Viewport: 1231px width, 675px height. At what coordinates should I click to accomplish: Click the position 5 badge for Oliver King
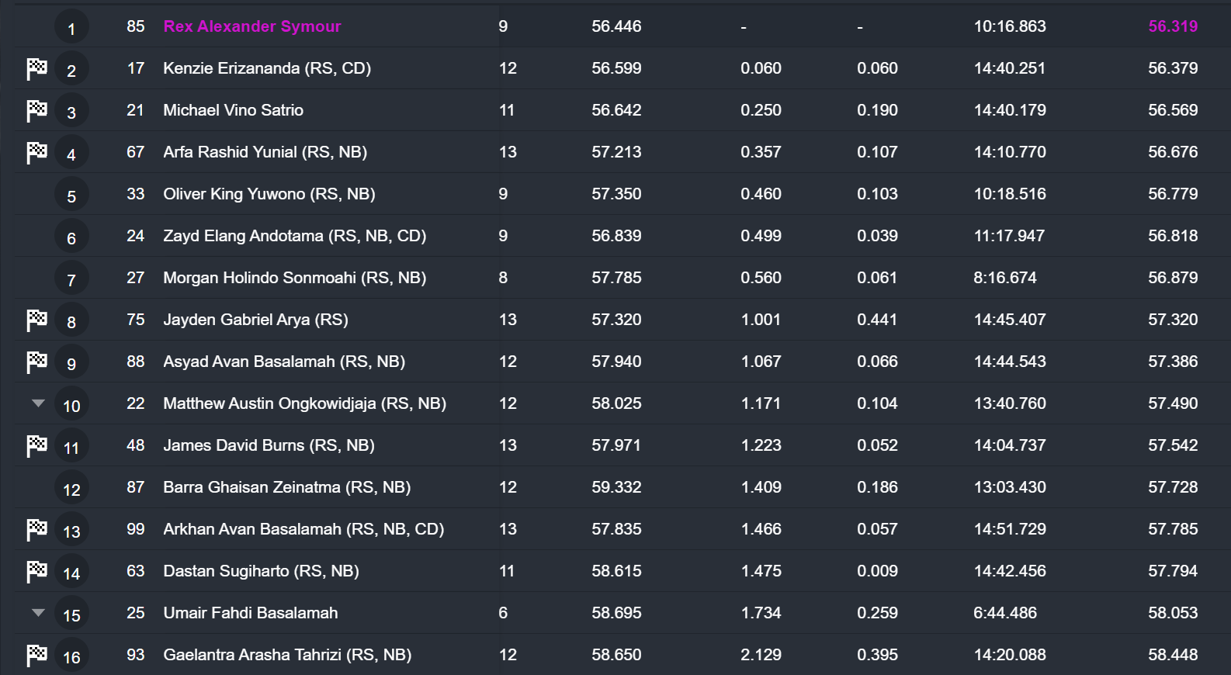[x=71, y=196]
